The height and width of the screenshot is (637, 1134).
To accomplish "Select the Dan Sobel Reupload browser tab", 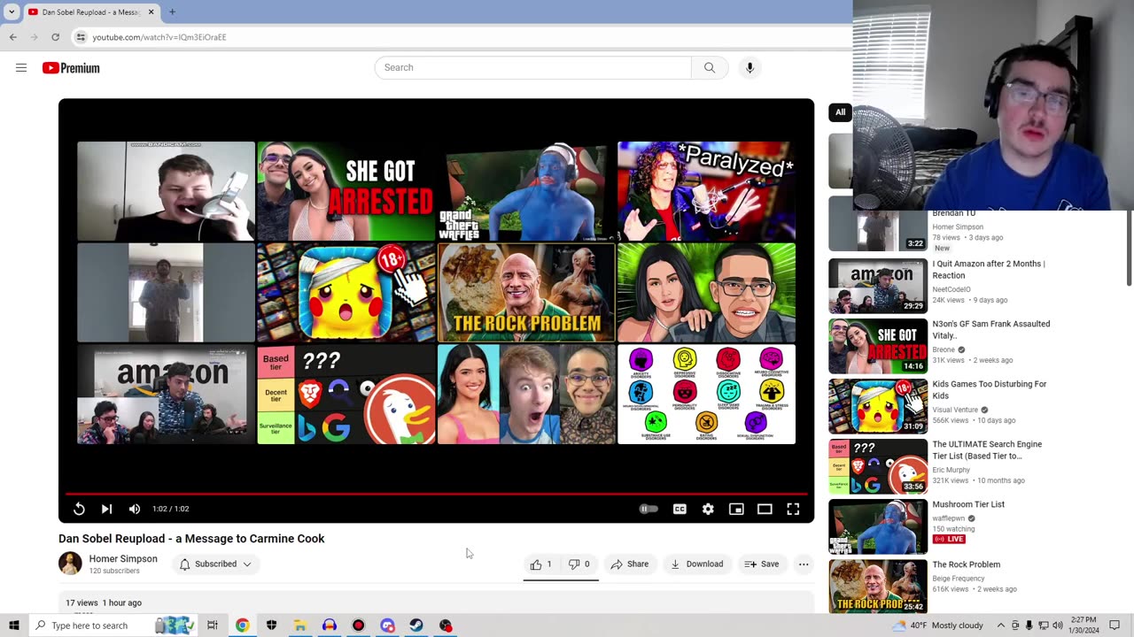I will coord(91,12).
